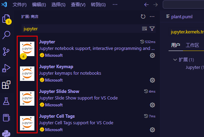Open manage gear for Jupyter Cell Tags

click(152, 130)
